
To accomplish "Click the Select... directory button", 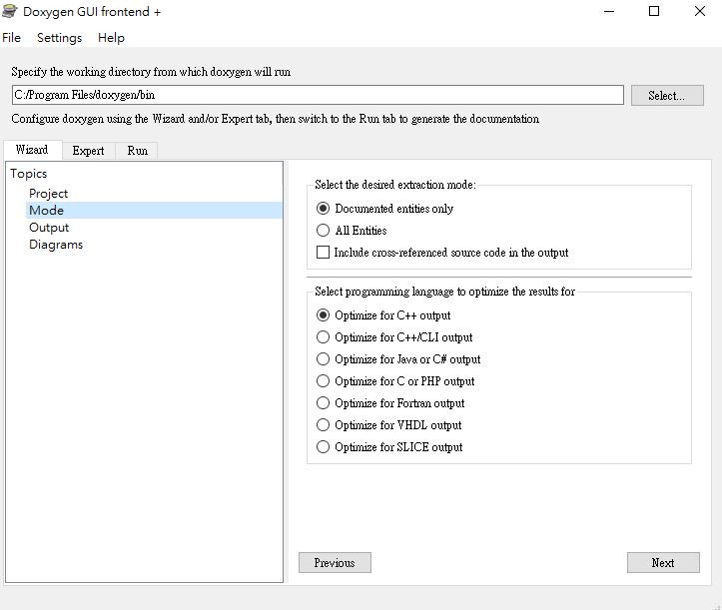I will [x=667, y=95].
